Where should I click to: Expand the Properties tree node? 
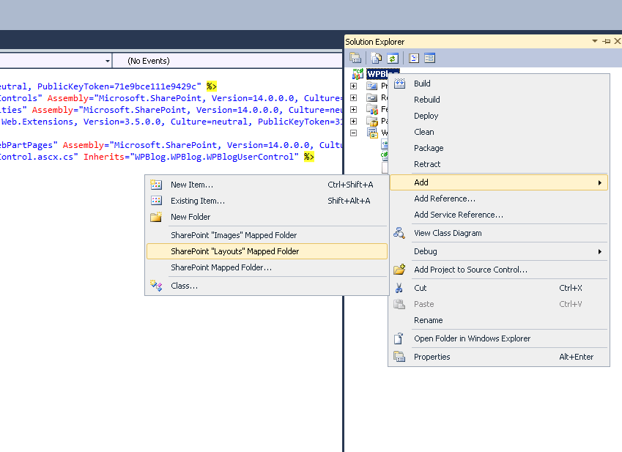(354, 86)
